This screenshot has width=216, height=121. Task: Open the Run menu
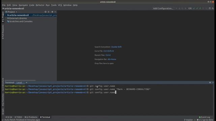(48, 5)
